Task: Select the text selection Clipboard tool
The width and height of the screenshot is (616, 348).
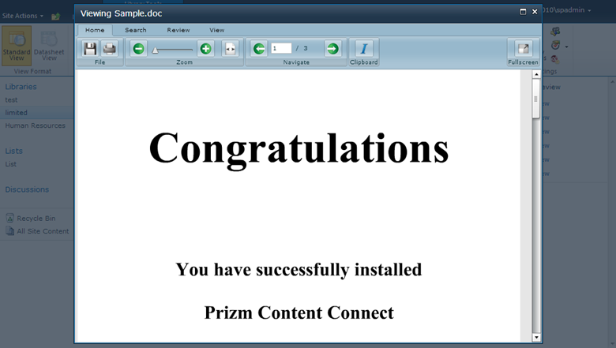Action: [x=364, y=49]
